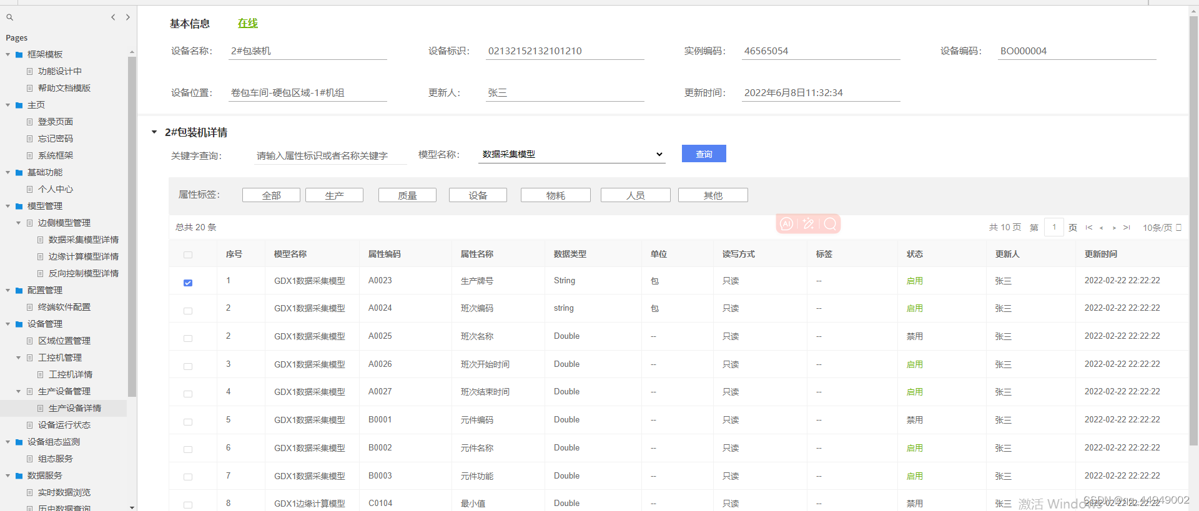This screenshot has width=1199, height=511.
Task: Click the page icon next to 工控机详情
Action: 40,374
